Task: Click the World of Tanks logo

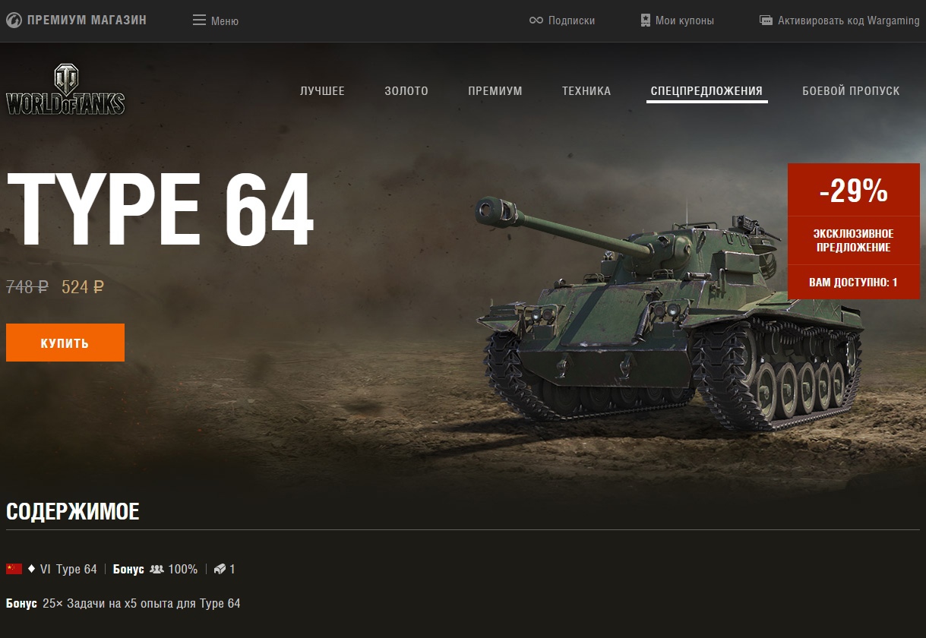Action: tap(66, 90)
